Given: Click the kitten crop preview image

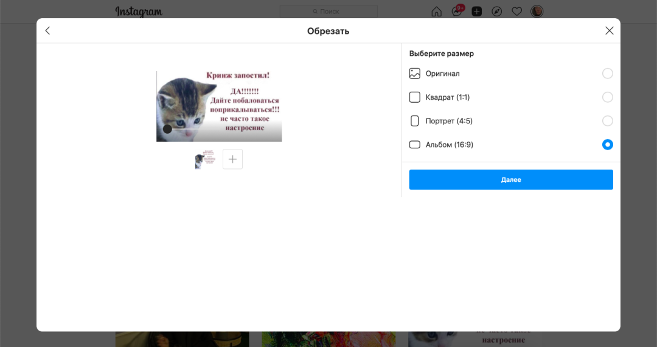Looking at the screenshot, I should click(219, 106).
